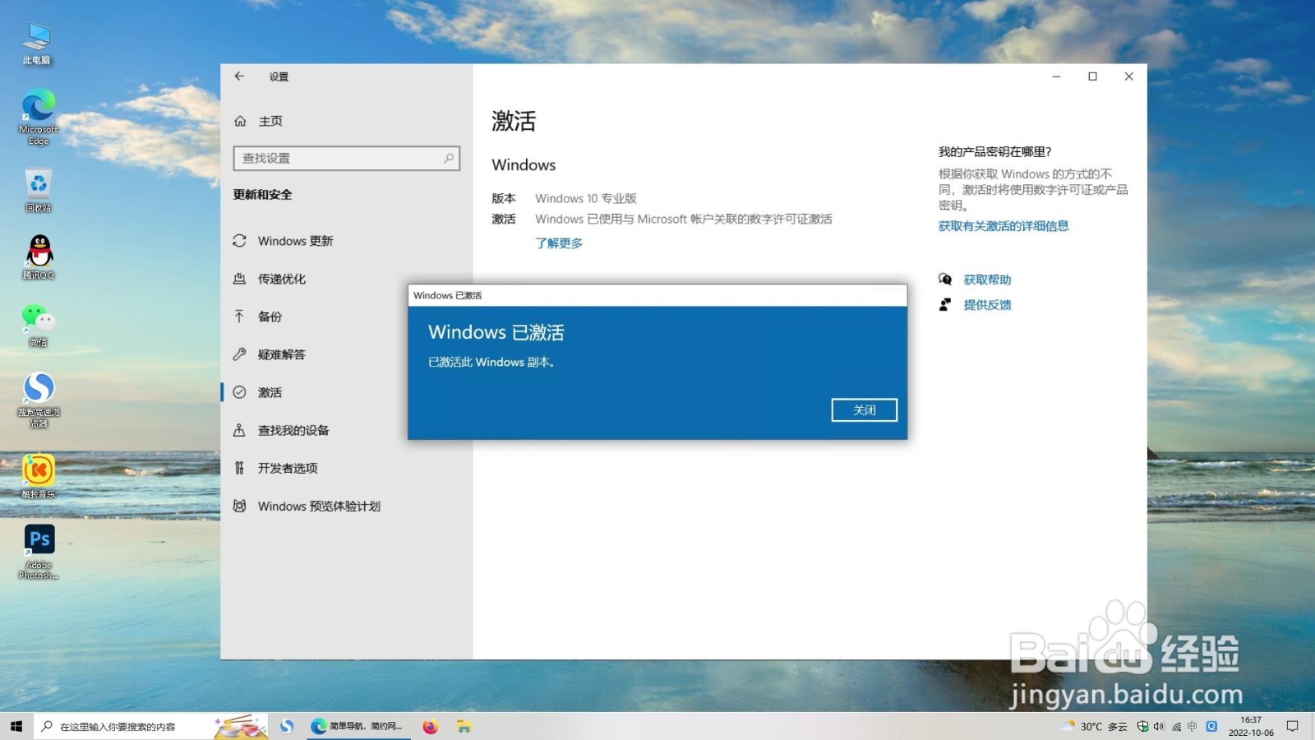This screenshot has height=740, width=1315.
Task: Click the 了解更多 link
Action: click(559, 243)
